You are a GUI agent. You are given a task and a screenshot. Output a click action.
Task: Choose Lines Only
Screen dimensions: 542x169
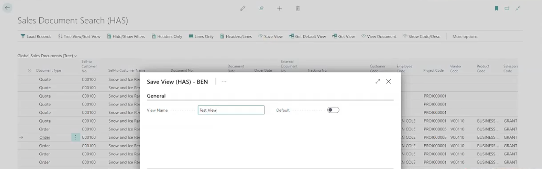[x=201, y=37]
